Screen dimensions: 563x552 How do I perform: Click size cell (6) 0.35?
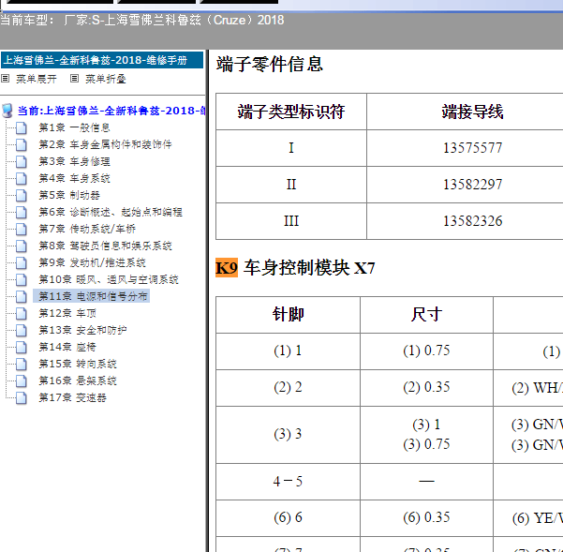click(426, 518)
